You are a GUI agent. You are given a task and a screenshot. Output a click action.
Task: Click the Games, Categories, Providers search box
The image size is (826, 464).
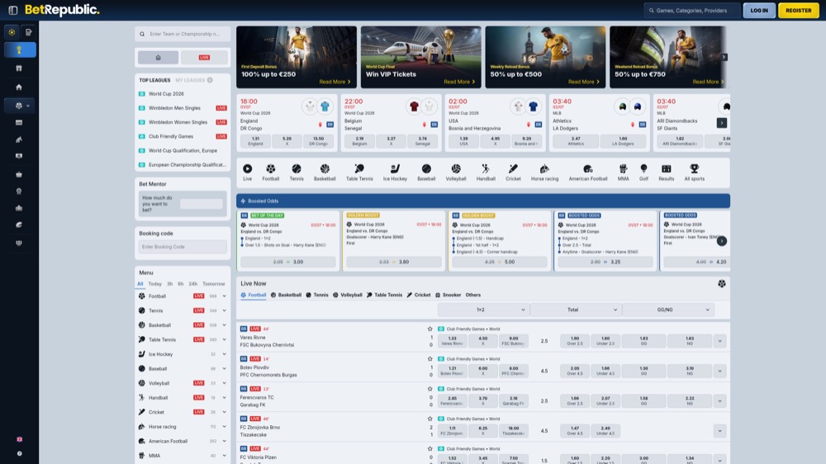pos(691,10)
